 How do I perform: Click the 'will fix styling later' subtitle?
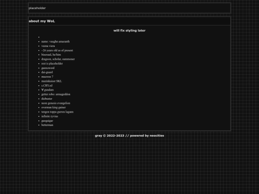(129, 31)
